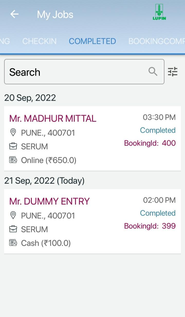Select the COMPLETED tab

(92, 41)
